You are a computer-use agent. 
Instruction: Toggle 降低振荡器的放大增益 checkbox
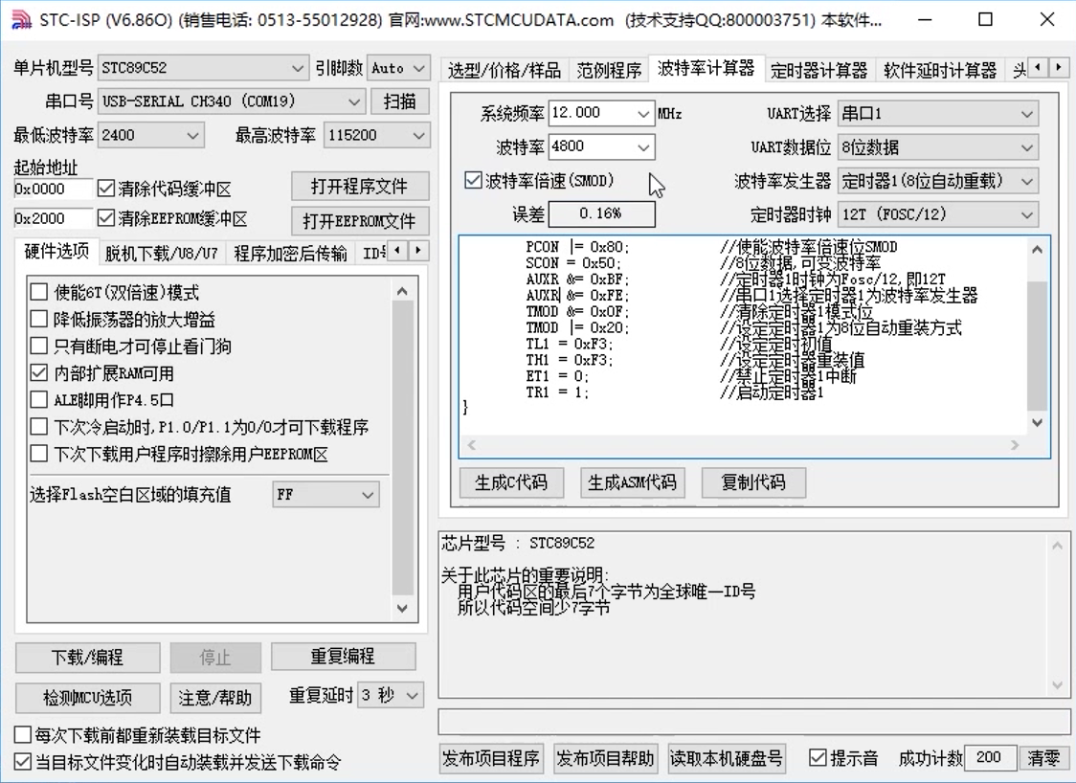point(39,319)
